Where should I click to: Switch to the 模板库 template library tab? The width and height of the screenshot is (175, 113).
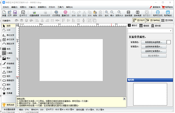(144, 26)
